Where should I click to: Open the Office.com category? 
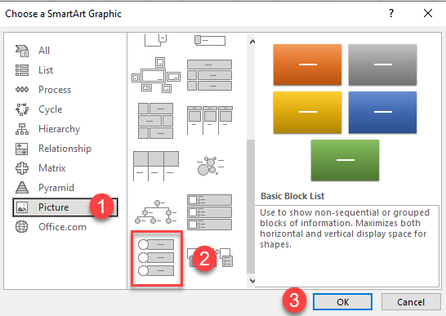click(x=51, y=227)
